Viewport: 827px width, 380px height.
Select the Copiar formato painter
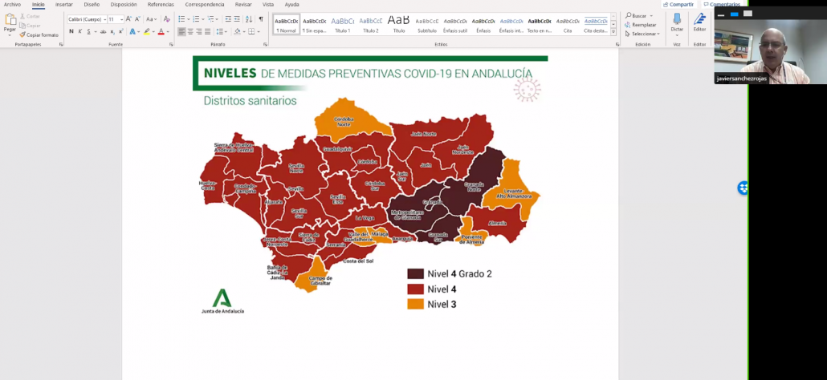(39, 35)
